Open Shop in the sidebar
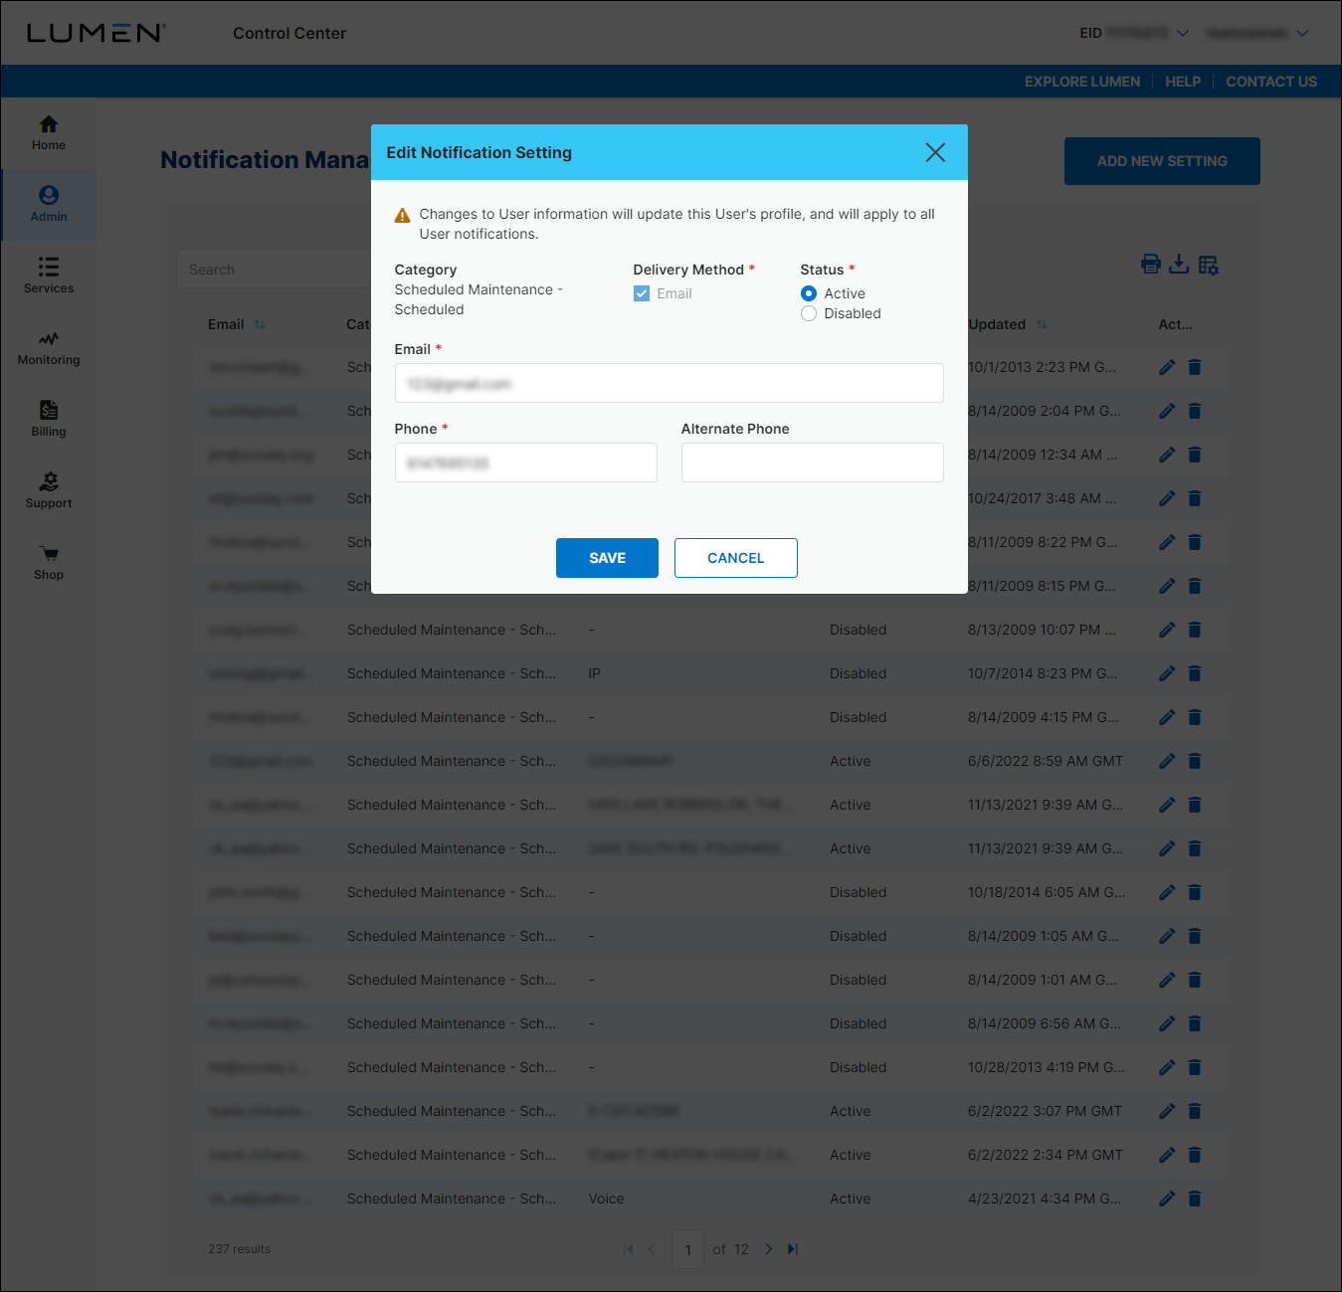 49,563
